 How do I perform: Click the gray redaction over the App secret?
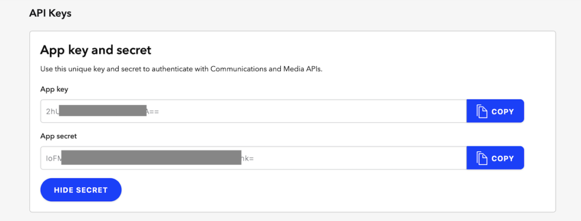[151, 158]
